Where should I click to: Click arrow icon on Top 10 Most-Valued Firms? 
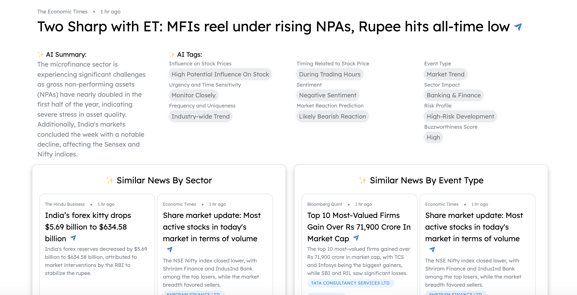(356, 238)
